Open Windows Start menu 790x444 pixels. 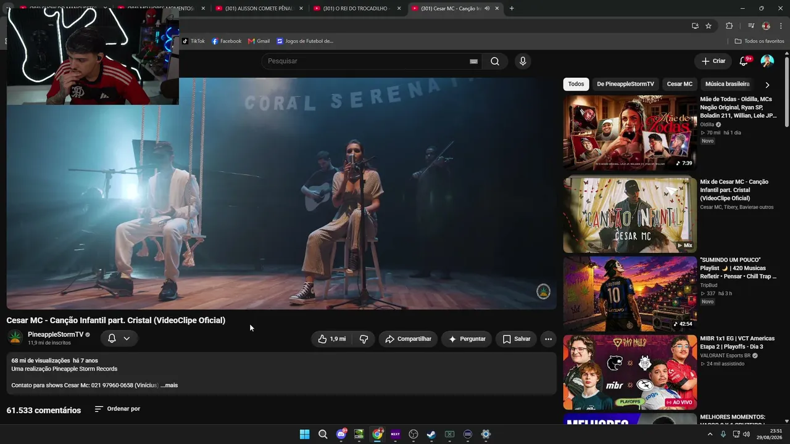tap(304, 434)
